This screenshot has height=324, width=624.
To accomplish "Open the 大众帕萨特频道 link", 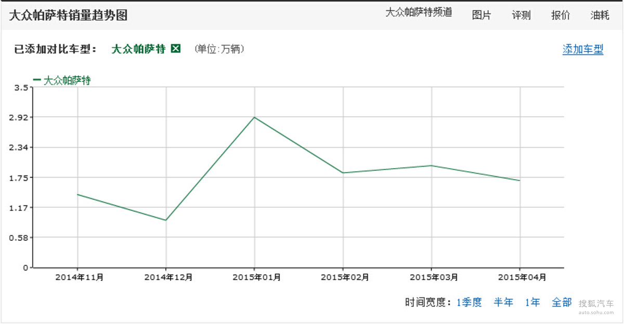I will click(419, 13).
